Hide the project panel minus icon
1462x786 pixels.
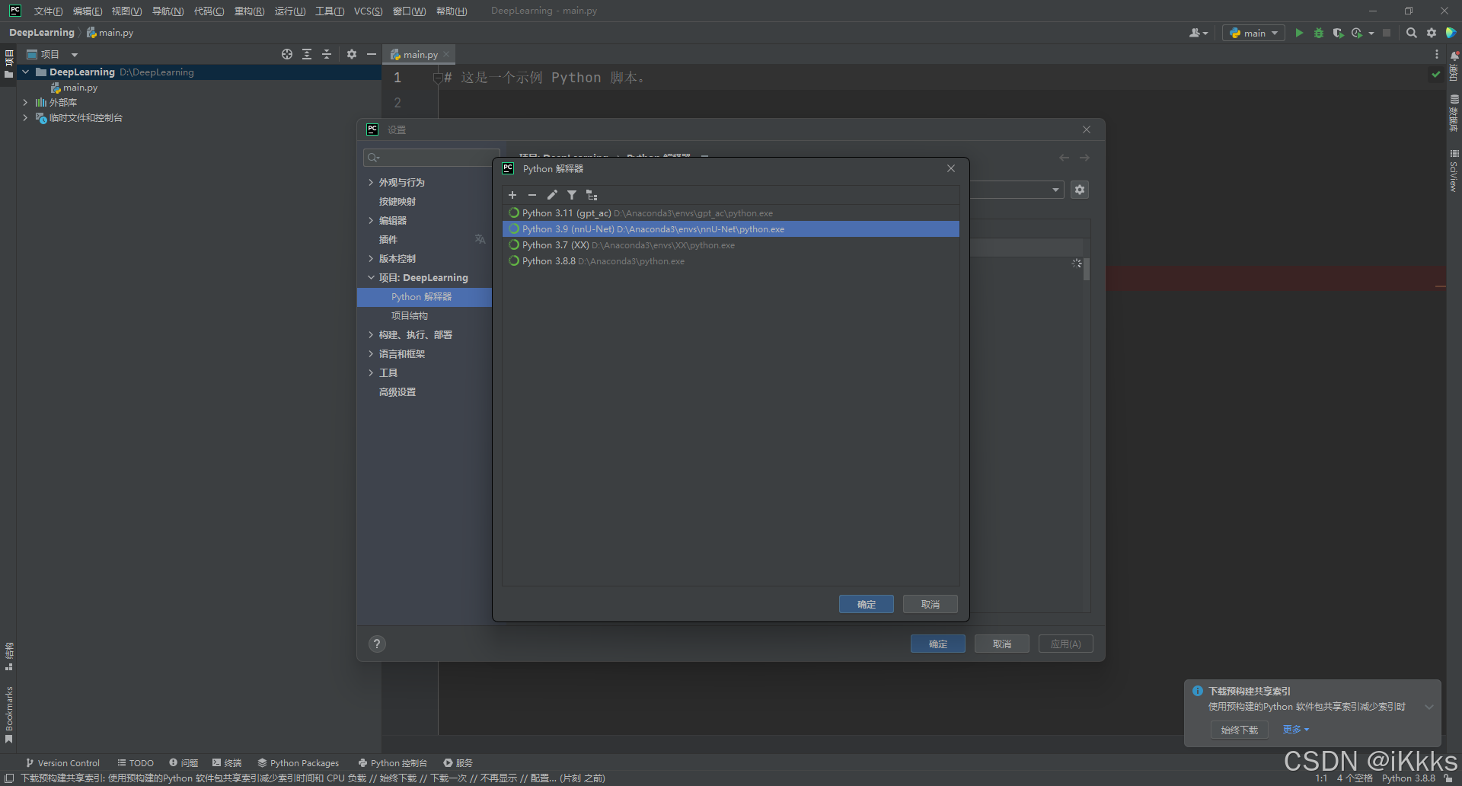click(x=372, y=54)
